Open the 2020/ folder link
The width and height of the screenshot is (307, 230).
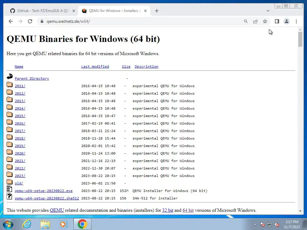pos(20,153)
